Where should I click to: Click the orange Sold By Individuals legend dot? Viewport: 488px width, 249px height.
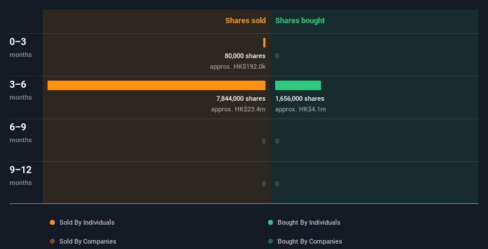(x=52, y=222)
